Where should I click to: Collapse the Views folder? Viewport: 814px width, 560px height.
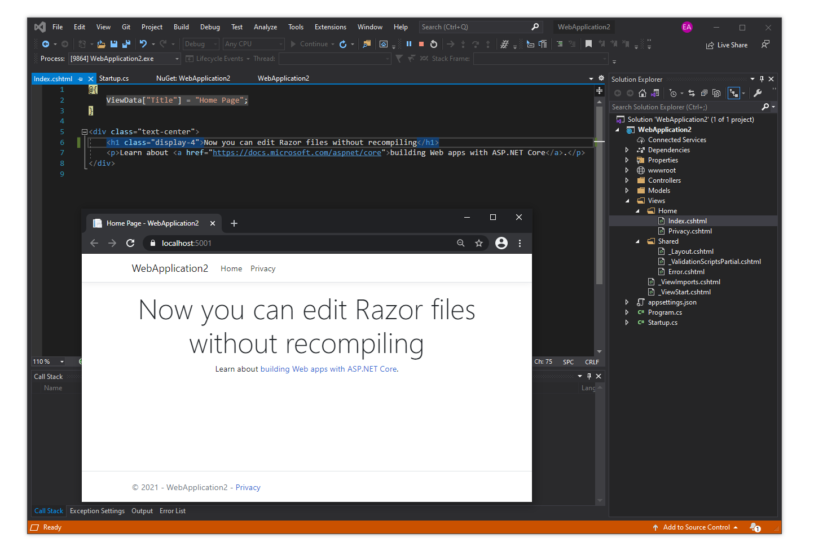(627, 201)
